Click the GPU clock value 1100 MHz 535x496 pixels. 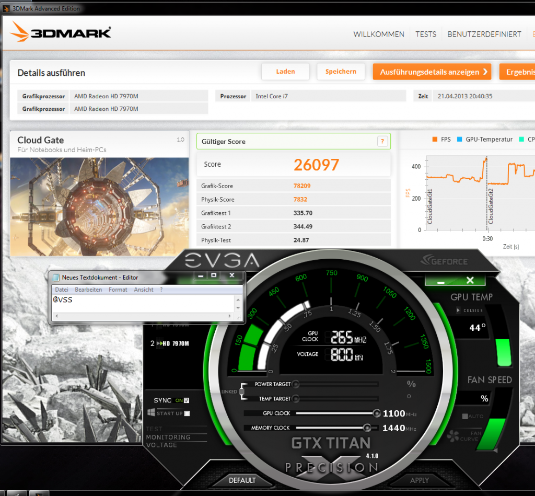tap(400, 414)
